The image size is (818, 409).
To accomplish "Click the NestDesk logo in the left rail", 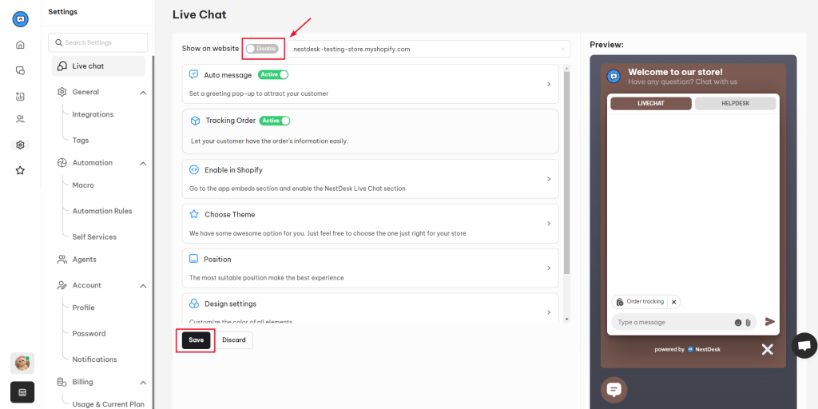I will pyautogui.click(x=20, y=19).
